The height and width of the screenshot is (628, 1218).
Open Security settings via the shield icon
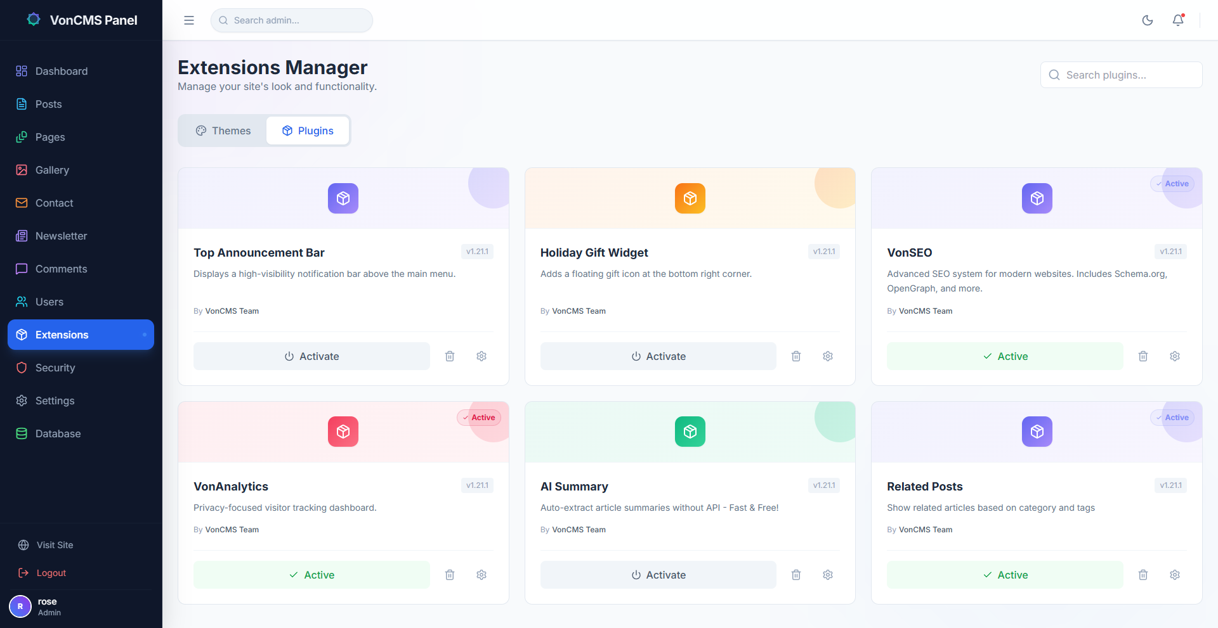tap(21, 368)
